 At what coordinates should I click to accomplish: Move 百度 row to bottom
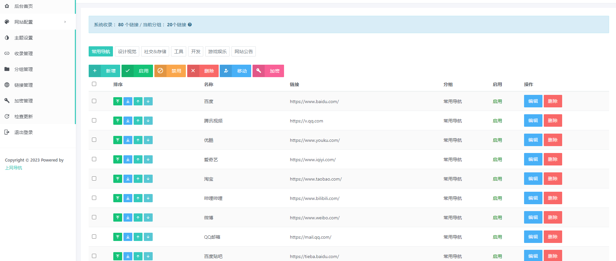click(x=128, y=101)
